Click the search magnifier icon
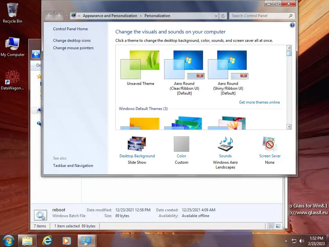 pos(290,16)
